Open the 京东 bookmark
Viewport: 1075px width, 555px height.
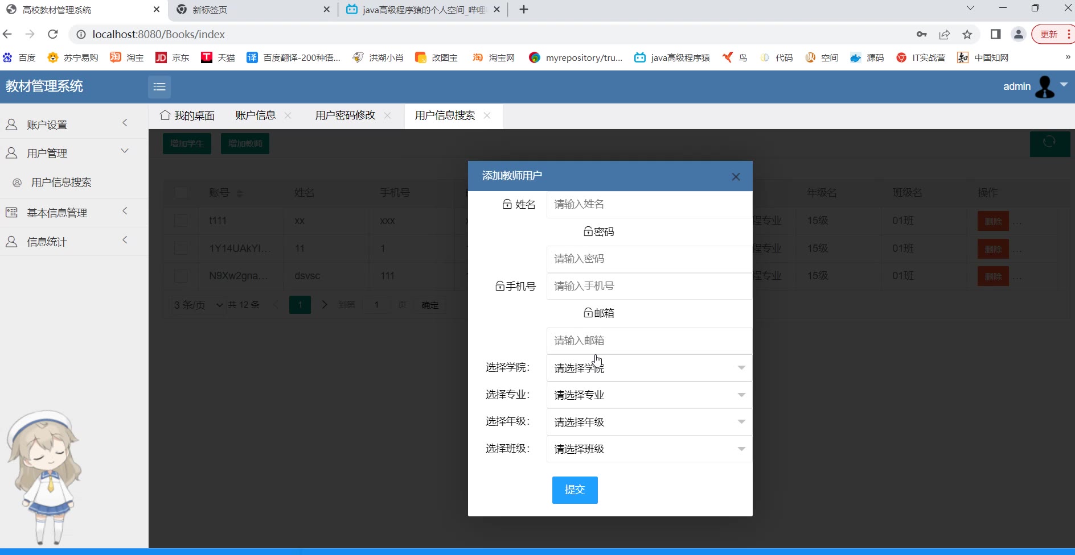[x=173, y=57]
